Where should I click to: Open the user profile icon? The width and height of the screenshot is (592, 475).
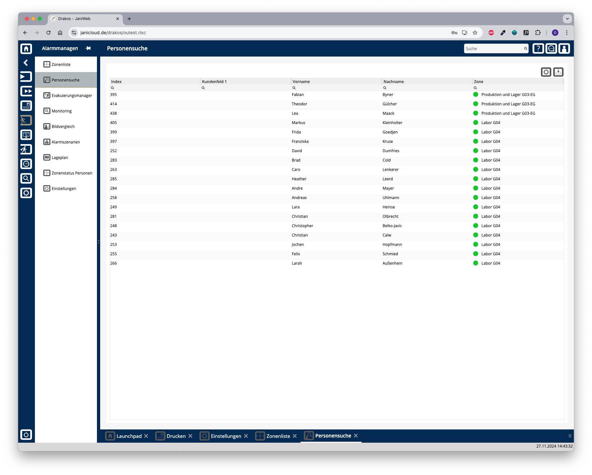564,48
